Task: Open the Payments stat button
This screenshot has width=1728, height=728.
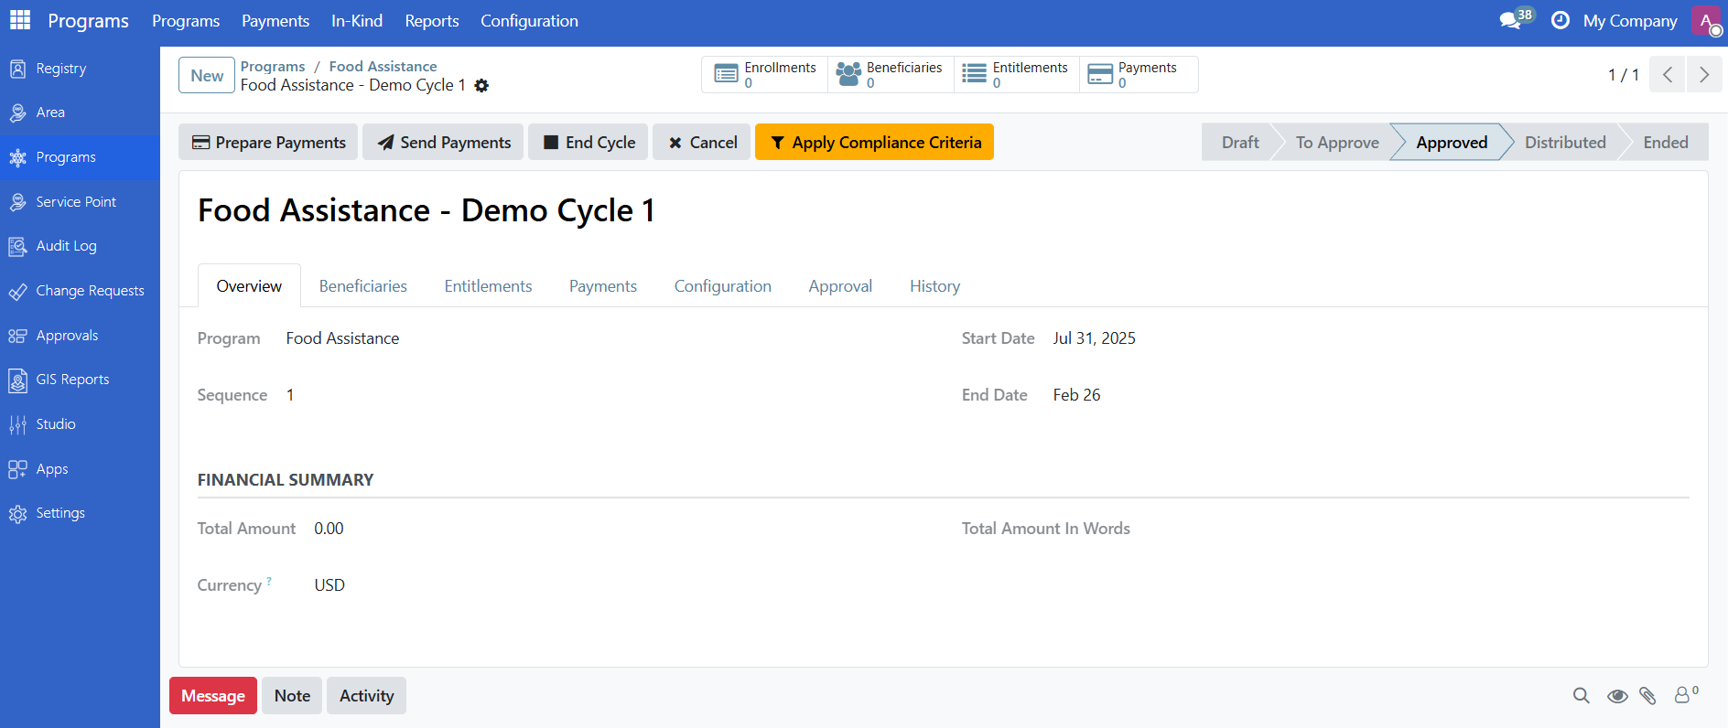Action: [x=1139, y=75]
